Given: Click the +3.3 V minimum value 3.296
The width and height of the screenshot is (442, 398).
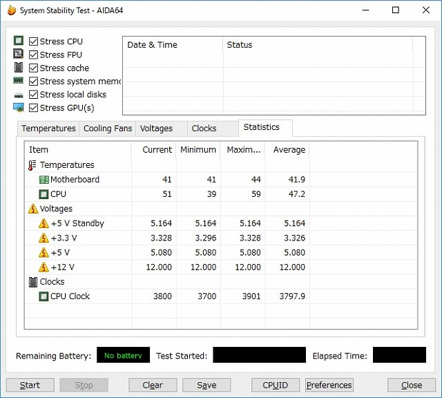Looking at the screenshot, I should [x=206, y=238].
